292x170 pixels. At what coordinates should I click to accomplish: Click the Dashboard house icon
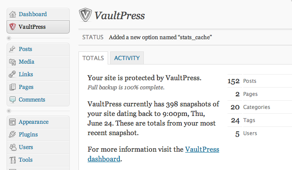pos(13,14)
